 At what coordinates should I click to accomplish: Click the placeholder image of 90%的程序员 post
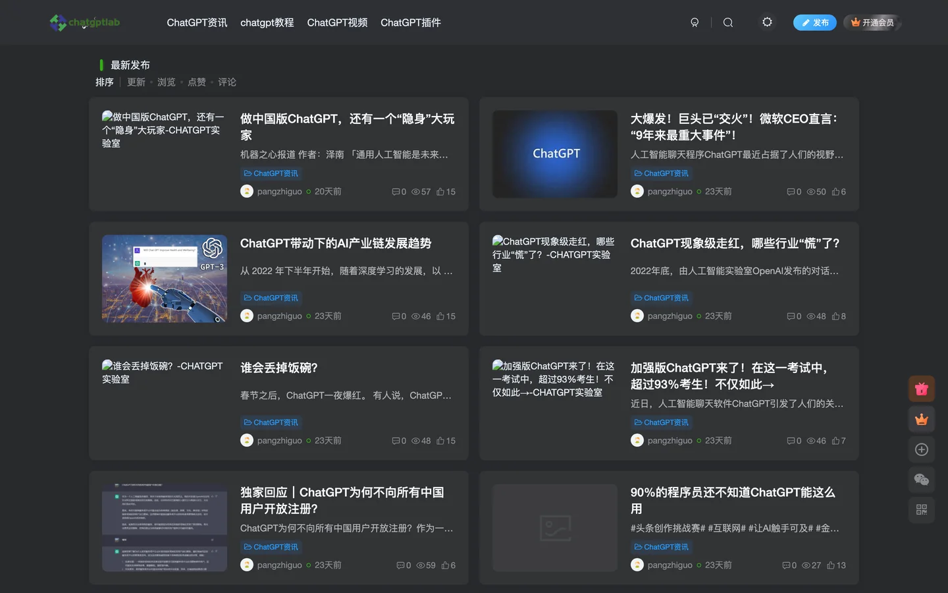pos(555,528)
